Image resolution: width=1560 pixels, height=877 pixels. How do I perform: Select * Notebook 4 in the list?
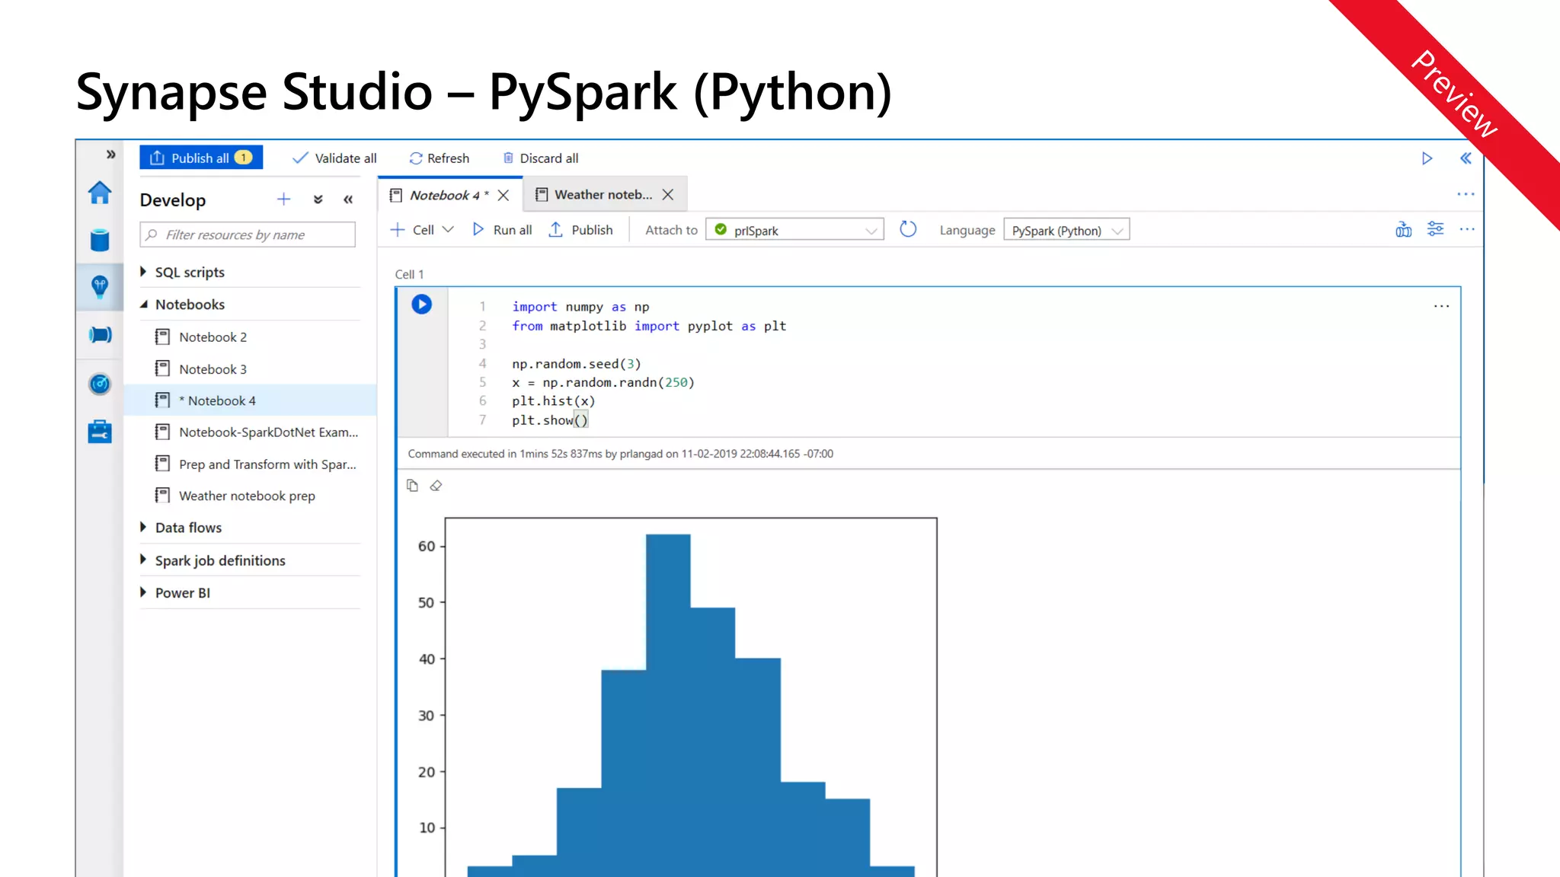pyautogui.click(x=251, y=400)
